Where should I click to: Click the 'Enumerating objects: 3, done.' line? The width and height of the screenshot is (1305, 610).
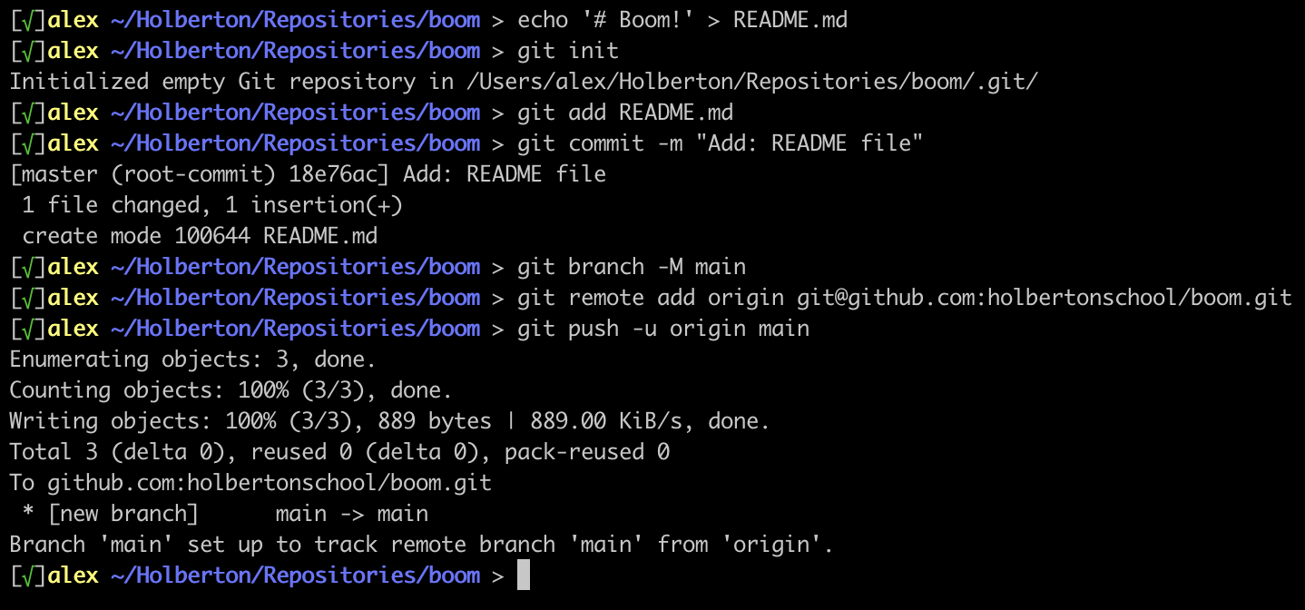point(192,359)
